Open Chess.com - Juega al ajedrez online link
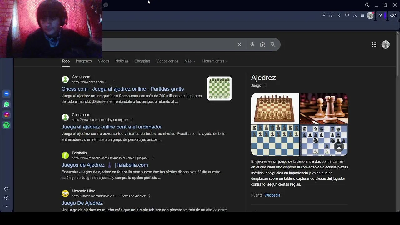The width and height of the screenshot is (400, 225). coord(122,89)
